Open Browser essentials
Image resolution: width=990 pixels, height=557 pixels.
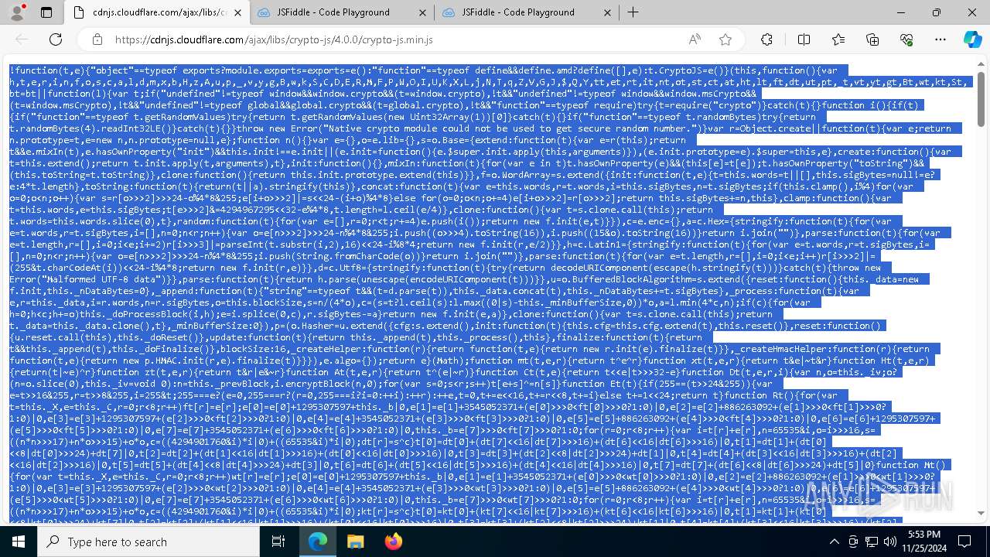coord(906,39)
